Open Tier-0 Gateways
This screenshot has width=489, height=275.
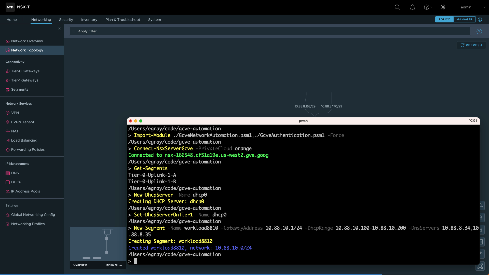point(25,71)
